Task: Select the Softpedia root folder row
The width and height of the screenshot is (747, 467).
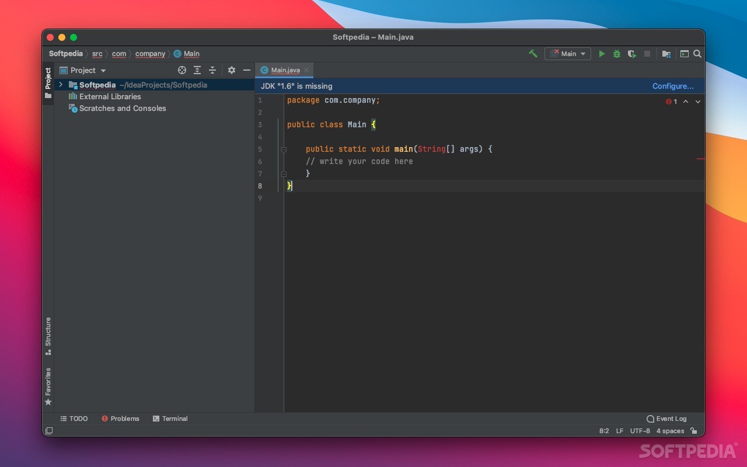Action: click(x=155, y=85)
